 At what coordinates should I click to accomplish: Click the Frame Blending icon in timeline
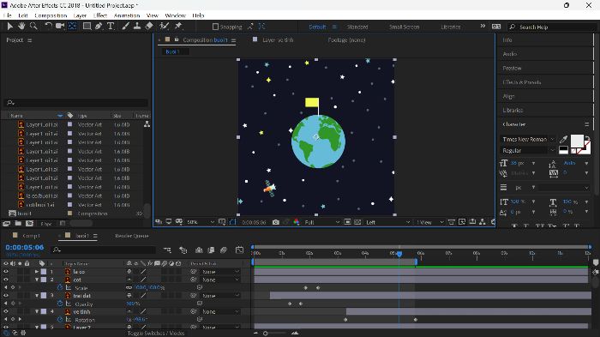(211, 250)
